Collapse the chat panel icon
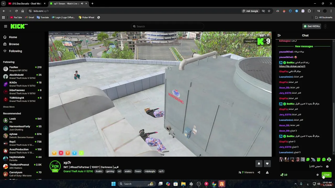Image resolution: width=335 pixels, height=188 pixels. tap(279, 35)
